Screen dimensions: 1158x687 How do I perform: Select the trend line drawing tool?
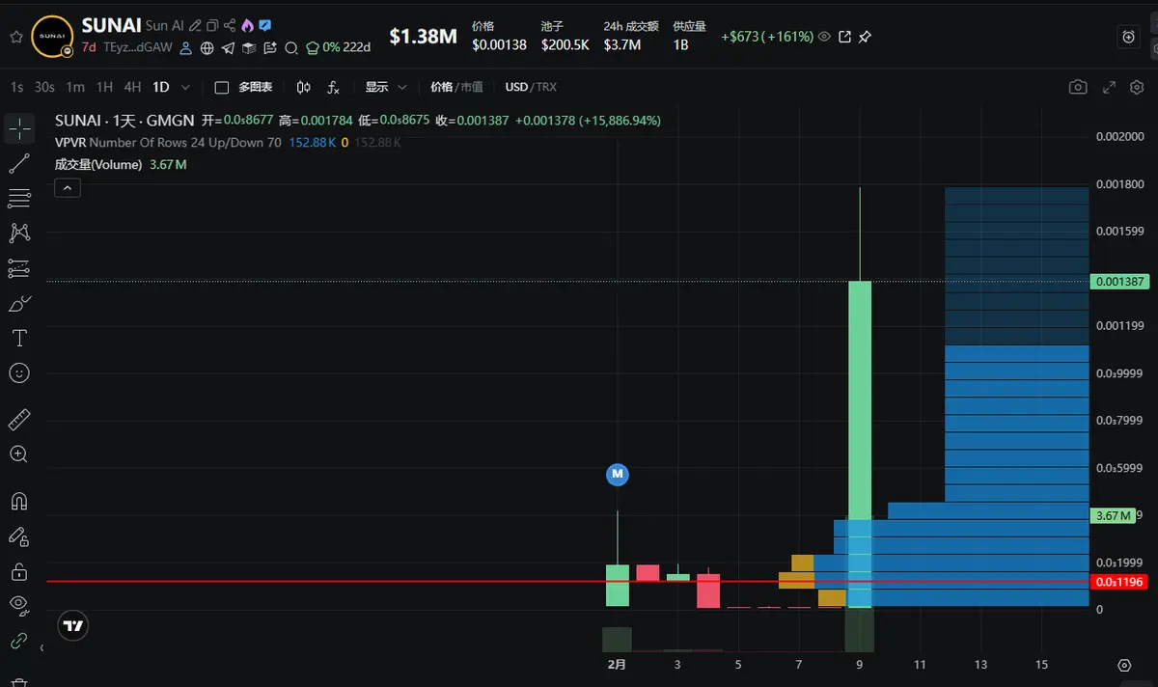tap(19, 164)
